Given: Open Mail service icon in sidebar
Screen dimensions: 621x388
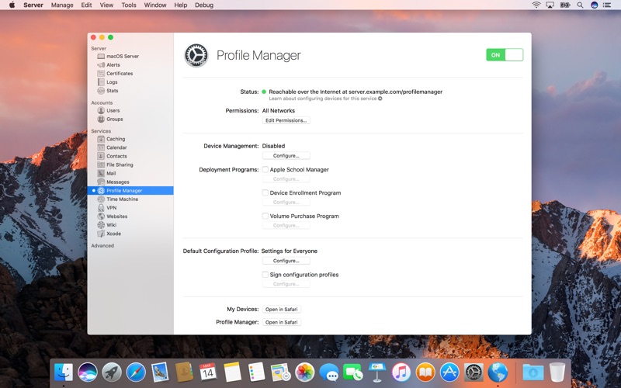Looking at the screenshot, I should [101, 173].
